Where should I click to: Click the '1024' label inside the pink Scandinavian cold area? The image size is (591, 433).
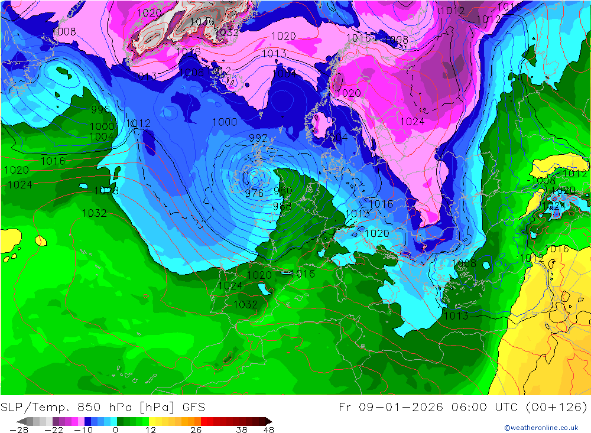click(413, 121)
